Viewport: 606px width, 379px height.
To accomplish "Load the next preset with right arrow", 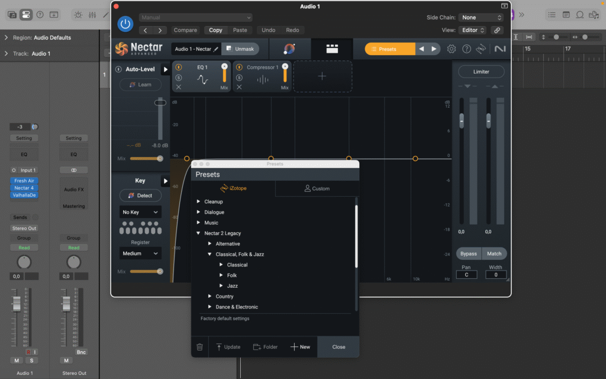I will (x=434, y=49).
